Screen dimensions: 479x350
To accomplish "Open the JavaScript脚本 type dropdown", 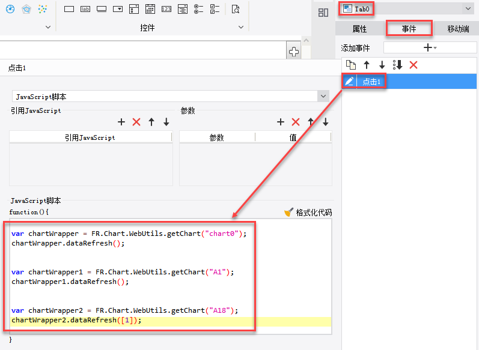I will pyautogui.click(x=323, y=96).
